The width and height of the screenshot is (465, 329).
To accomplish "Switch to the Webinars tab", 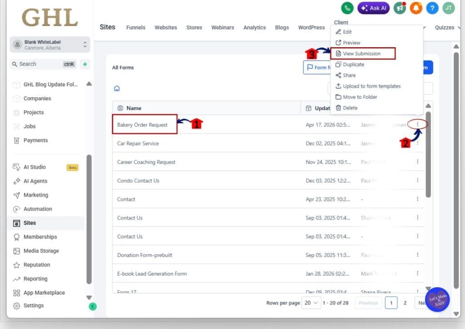I will coord(223,28).
